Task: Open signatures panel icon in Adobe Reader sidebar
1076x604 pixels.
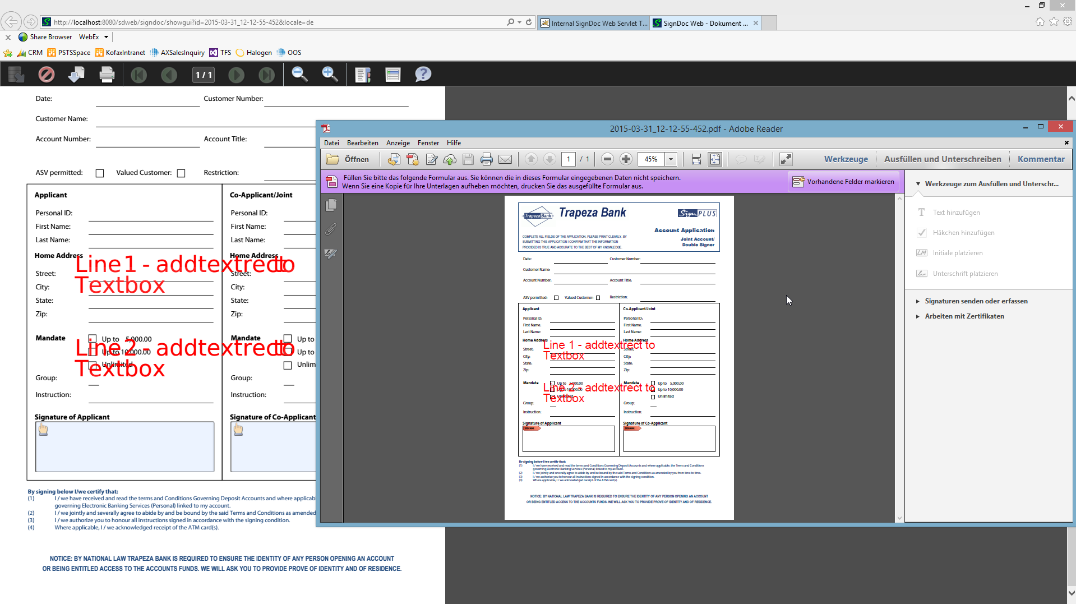Action: [x=331, y=253]
